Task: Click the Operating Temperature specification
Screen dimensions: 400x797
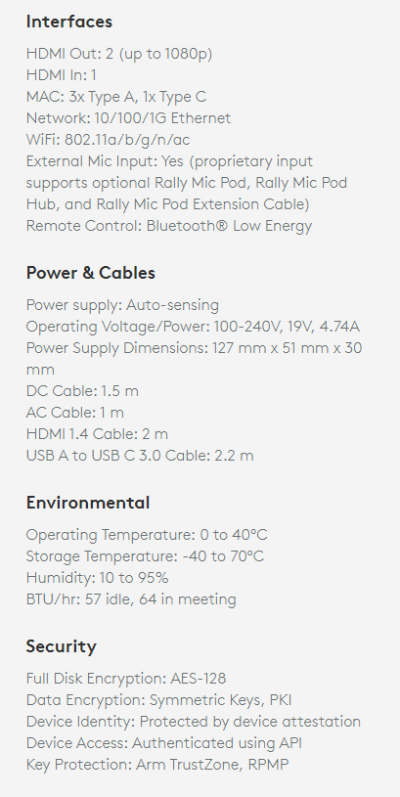Action: (147, 535)
